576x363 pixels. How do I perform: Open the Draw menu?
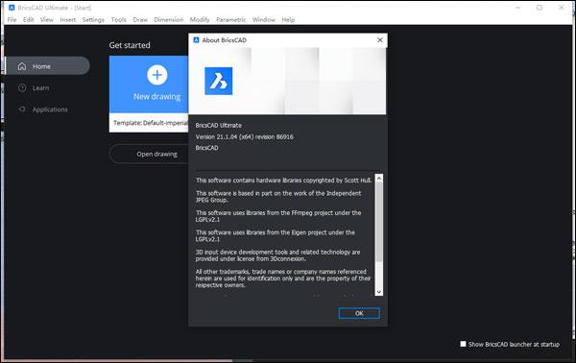pyautogui.click(x=140, y=19)
